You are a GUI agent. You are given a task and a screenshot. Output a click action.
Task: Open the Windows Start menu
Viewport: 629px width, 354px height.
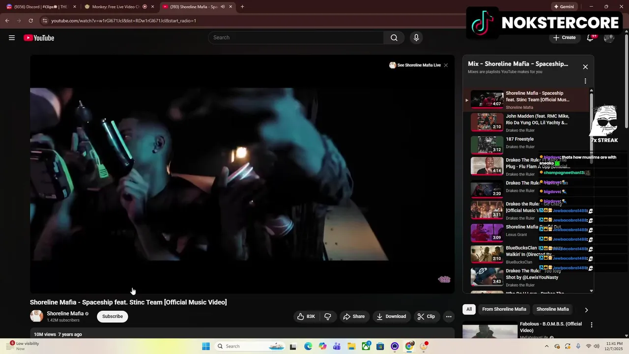tap(206, 346)
